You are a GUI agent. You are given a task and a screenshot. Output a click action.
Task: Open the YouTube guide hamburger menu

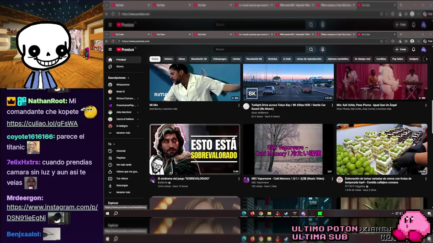[x=110, y=49]
